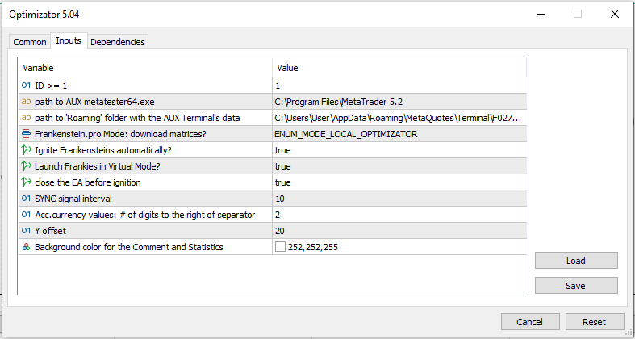The width and height of the screenshot is (635, 339).
Task: Click the boolean icon beside Launch Frankies in Virtual Mode
Action: coord(26,166)
